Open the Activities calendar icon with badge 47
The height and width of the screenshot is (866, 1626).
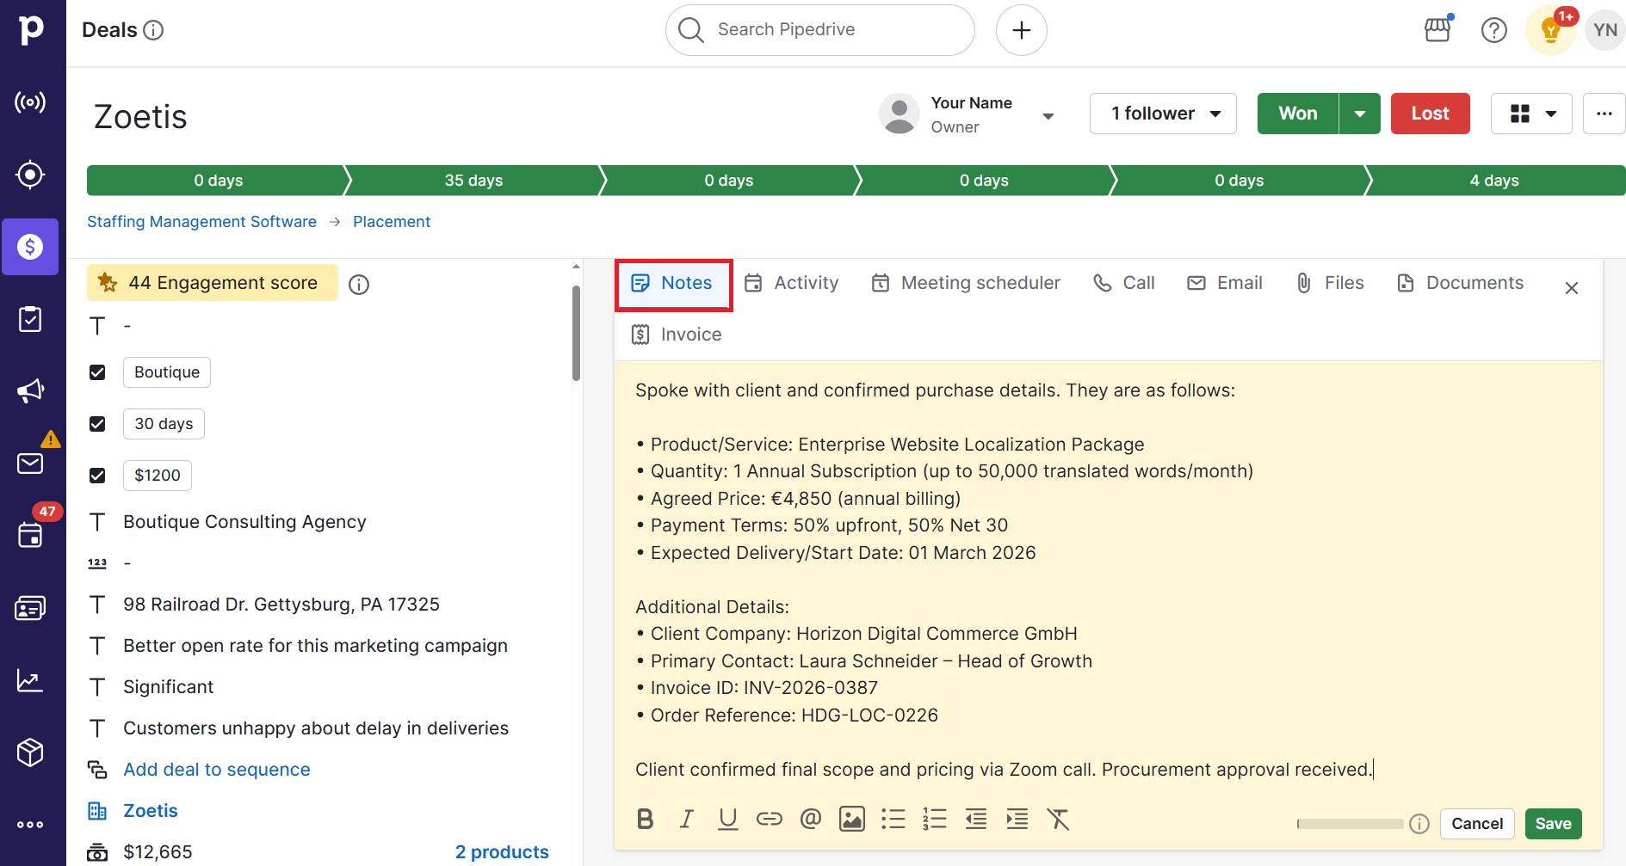pos(30,535)
